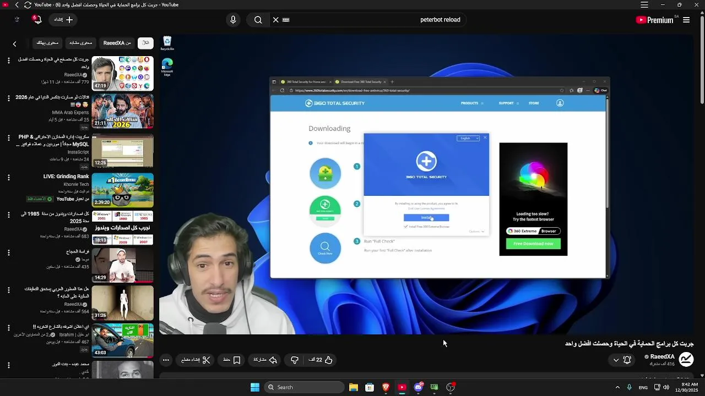Open options for Windows versions video
The height and width of the screenshot is (396, 705).
click(8, 215)
